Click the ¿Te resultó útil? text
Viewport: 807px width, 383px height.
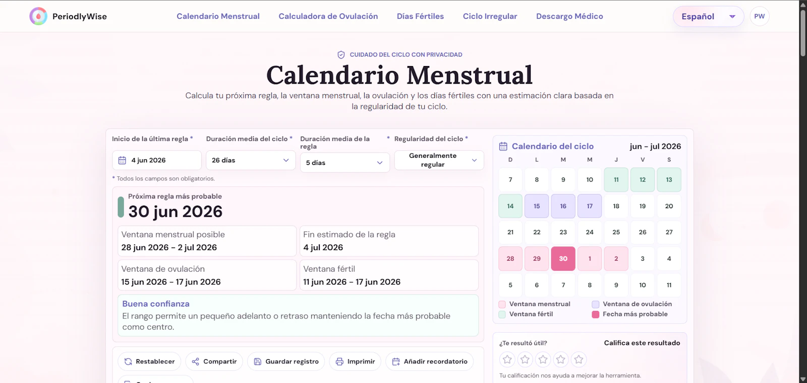[523, 343]
